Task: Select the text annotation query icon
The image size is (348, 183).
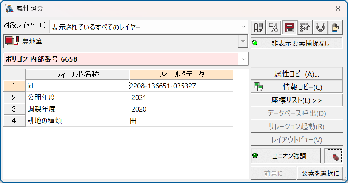Action: pyautogui.click(x=258, y=27)
